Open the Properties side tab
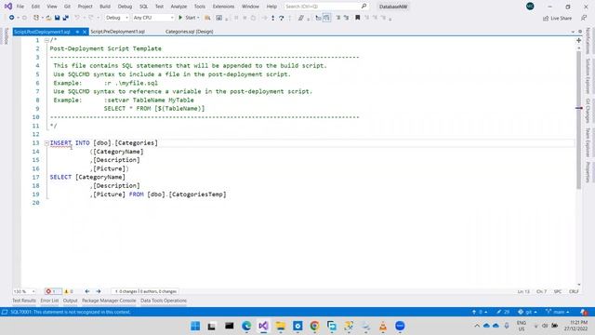 (x=588, y=172)
